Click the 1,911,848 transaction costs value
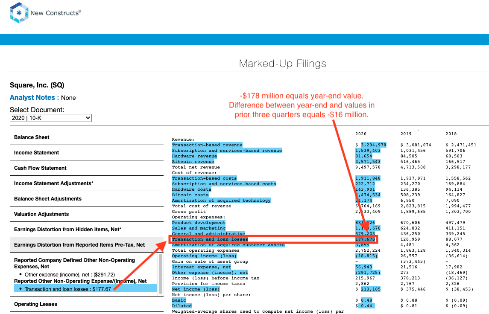The width and height of the screenshot is (489, 314). 368,178
